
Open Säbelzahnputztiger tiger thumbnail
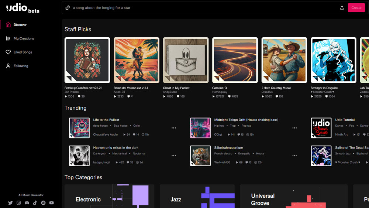click(200, 156)
